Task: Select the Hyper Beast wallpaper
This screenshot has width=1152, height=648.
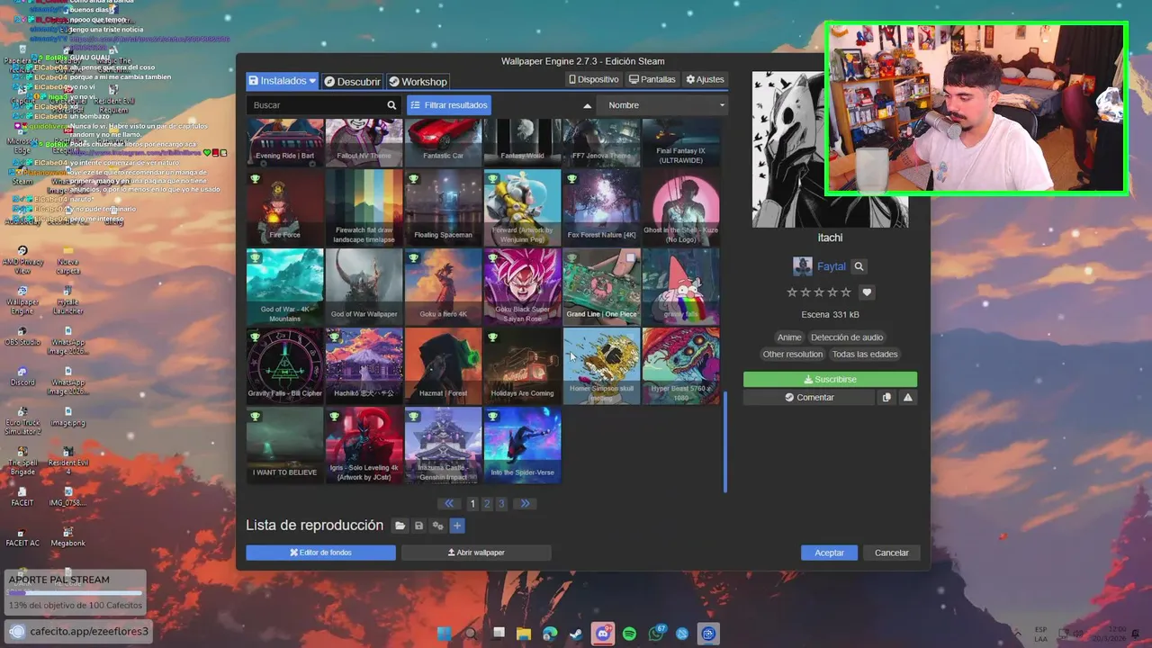Action: point(681,366)
